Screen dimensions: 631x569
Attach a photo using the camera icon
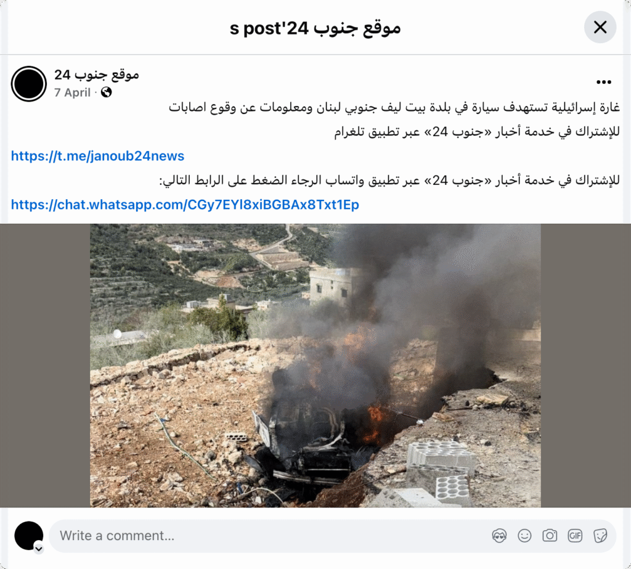[550, 536]
